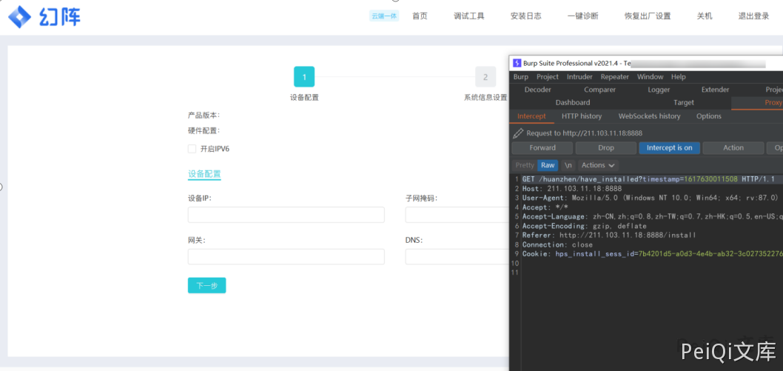Switch to Raw view of request
Image resolution: width=783 pixels, height=371 pixels.
pos(548,165)
